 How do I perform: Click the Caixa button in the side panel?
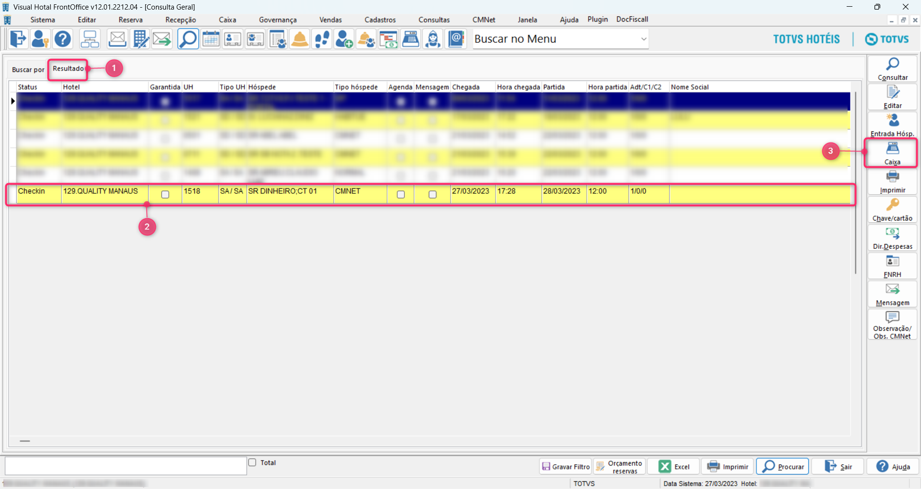(x=892, y=153)
